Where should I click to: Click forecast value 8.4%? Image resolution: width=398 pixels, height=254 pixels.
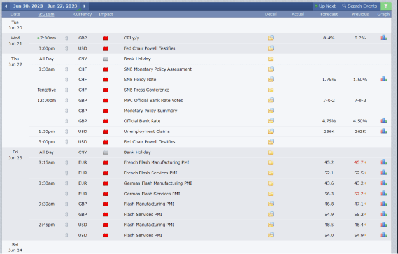pos(329,38)
